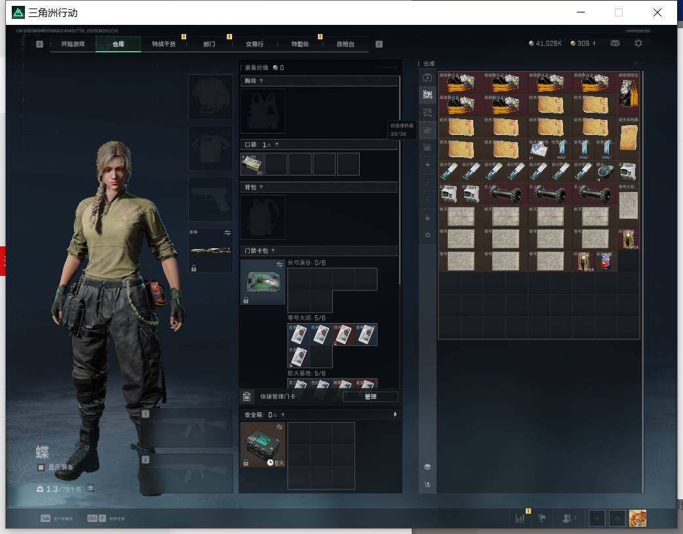Click the safe box case showing 6天
This screenshot has width=683, height=534.
pos(263,445)
